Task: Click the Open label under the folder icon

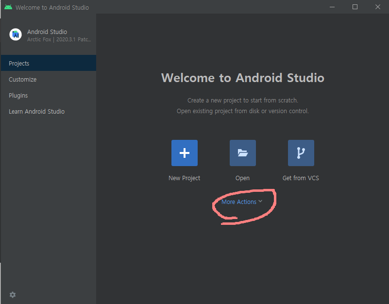Action: click(242, 178)
